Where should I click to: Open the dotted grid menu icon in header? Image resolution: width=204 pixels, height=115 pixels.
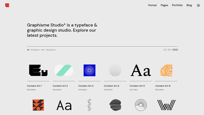[198, 5]
